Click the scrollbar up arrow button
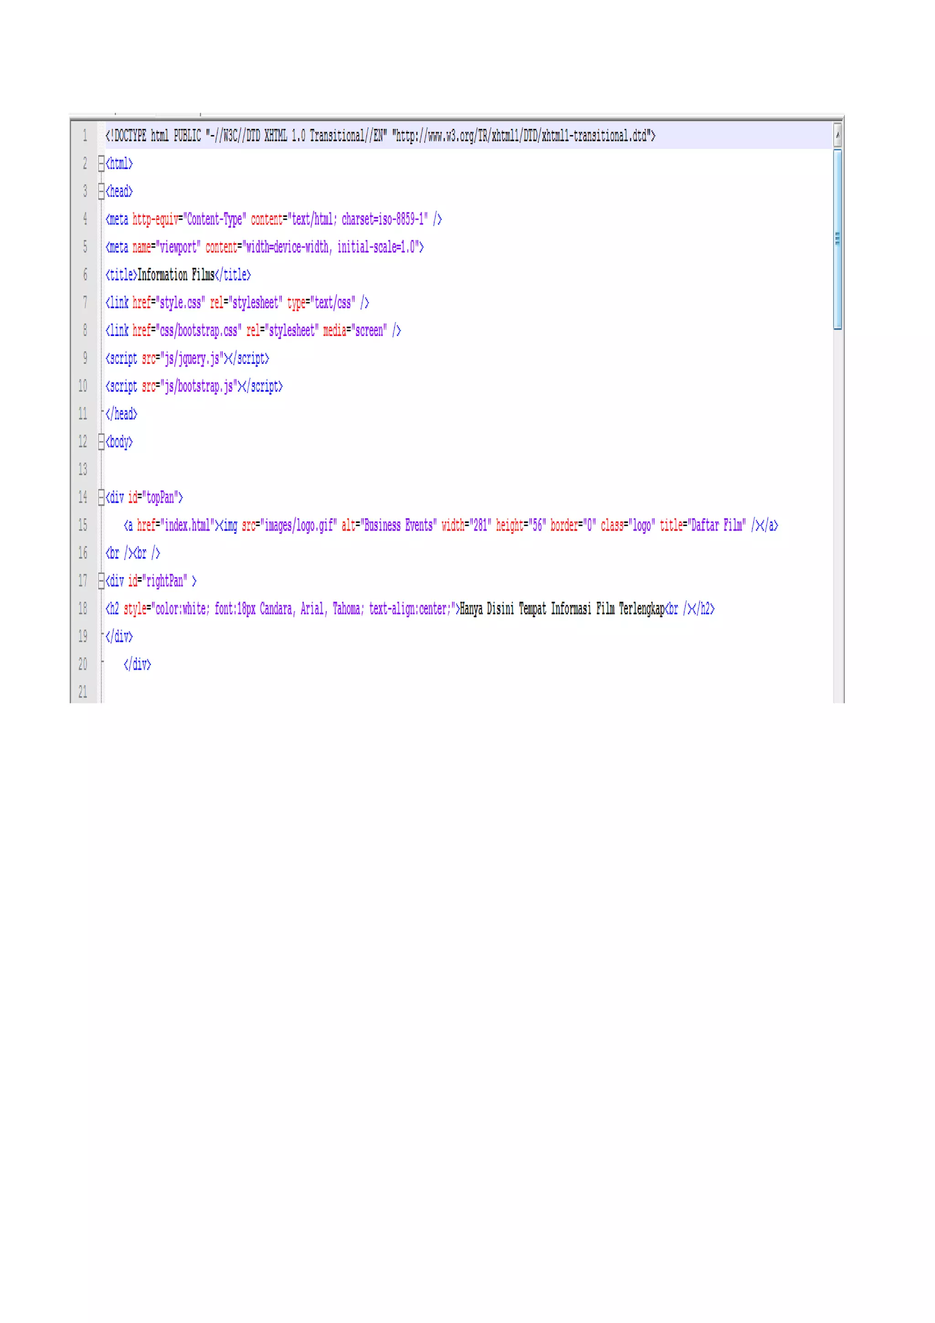Image resolution: width=935 pixels, height=1323 pixels. click(x=837, y=136)
